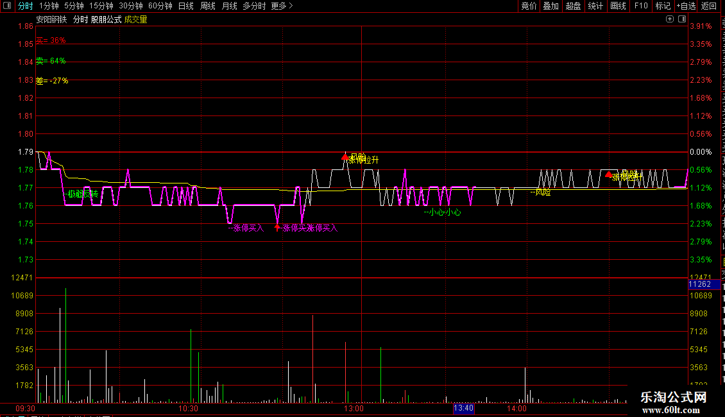Switch to 5分钟 chart period

[74, 6]
